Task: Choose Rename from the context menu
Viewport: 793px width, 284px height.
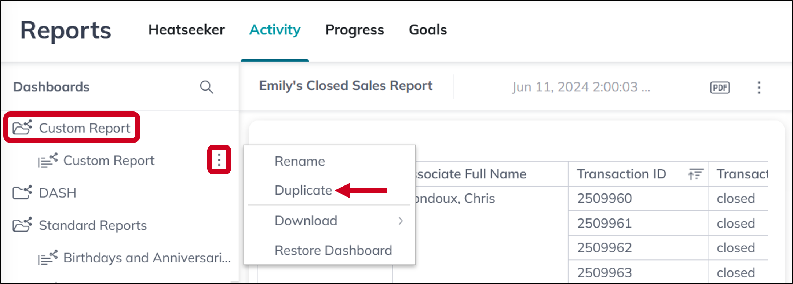Action: pyautogui.click(x=299, y=161)
